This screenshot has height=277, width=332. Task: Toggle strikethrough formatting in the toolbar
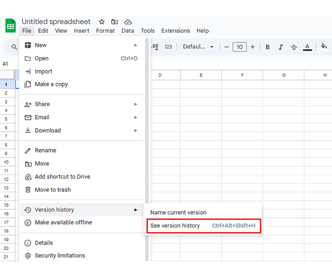tap(294, 47)
